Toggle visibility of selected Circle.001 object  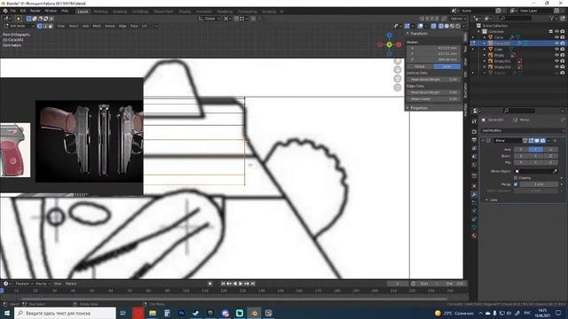(556, 43)
